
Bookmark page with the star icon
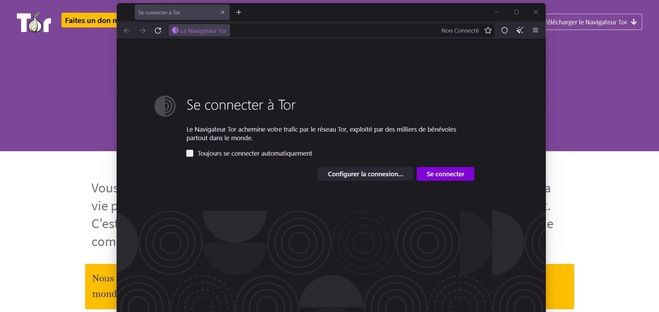[x=488, y=31]
